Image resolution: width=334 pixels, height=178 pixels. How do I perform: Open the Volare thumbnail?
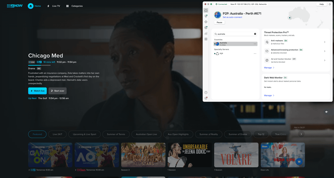236,155
